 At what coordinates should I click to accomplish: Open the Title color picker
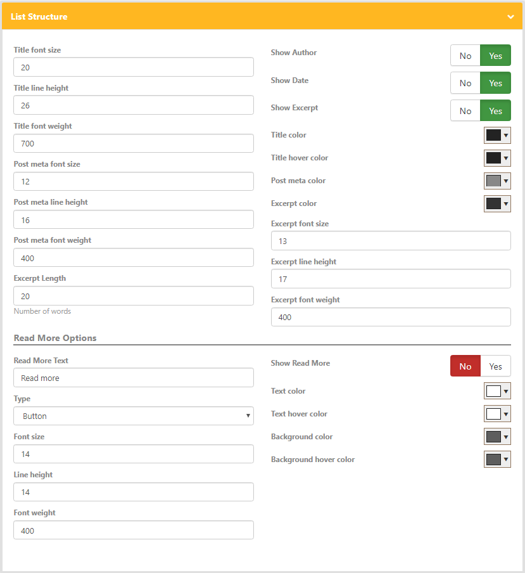(x=497, y=135)
